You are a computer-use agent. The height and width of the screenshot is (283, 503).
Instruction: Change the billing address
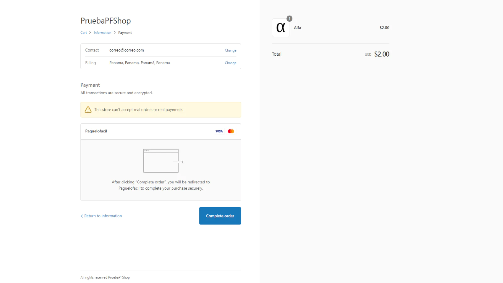click(230, 63)
